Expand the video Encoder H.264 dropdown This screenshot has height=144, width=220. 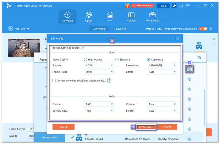(x=99, y=65)
